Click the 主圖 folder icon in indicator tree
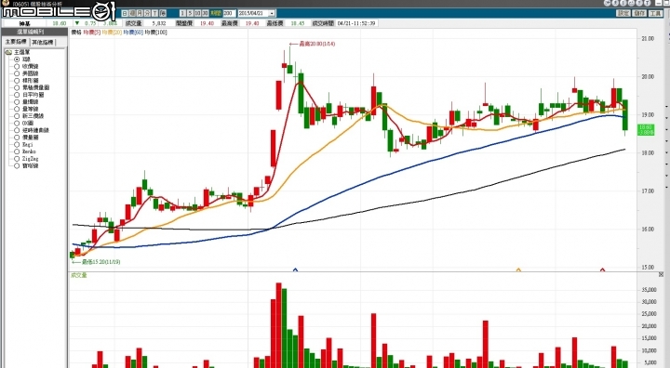Screen dimensions: 670x368 (8, 52)
